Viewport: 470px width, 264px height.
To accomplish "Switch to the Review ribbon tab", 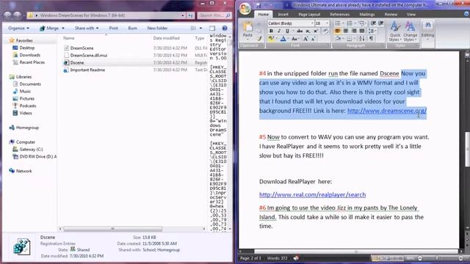I will click(x=391, y=15).
